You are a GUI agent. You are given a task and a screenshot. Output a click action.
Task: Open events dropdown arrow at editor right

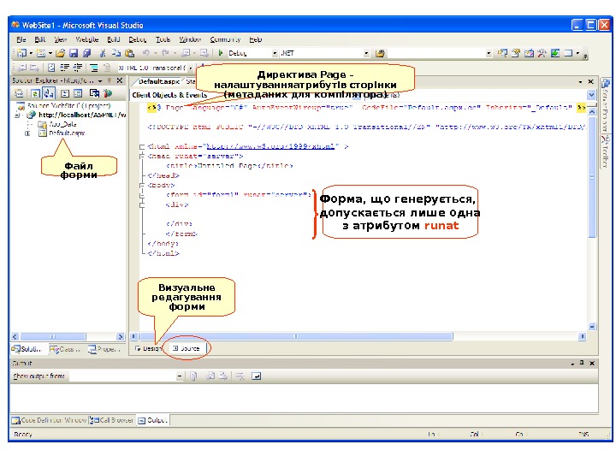[591, 95]
